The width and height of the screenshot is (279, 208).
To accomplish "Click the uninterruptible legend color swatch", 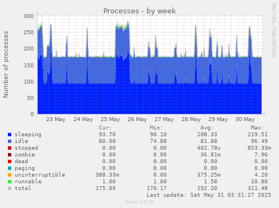I will point(10,175).
